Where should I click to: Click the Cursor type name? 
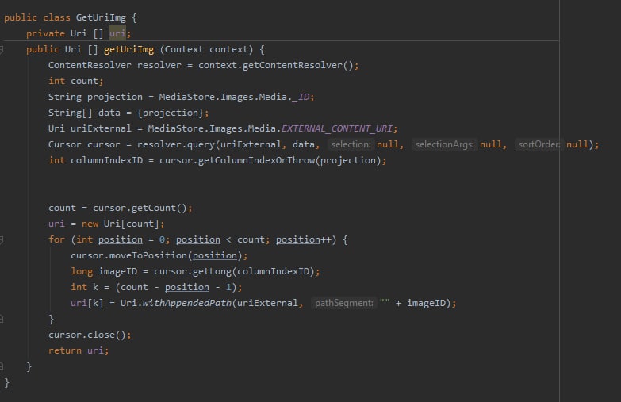pyautogui.click(x=65, y=144)
